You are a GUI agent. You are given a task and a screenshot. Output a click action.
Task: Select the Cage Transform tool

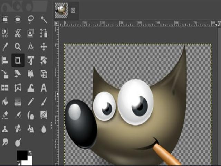point(18,87)
